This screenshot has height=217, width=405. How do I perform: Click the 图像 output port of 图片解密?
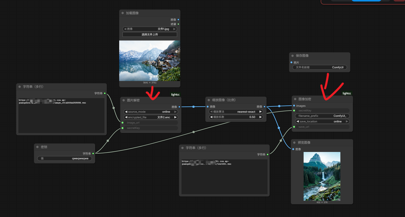[179, 107]
